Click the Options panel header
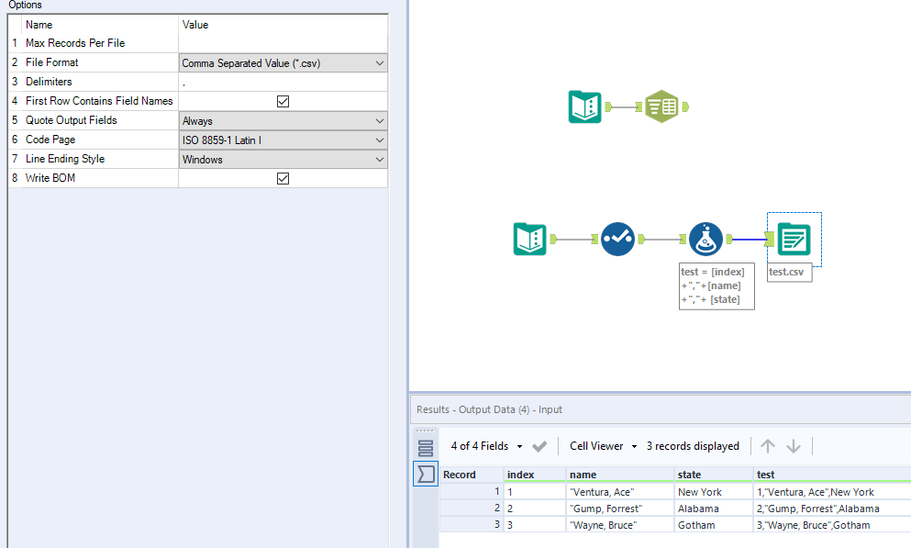This screenshot has height=548, width=911. coord(25,6)
